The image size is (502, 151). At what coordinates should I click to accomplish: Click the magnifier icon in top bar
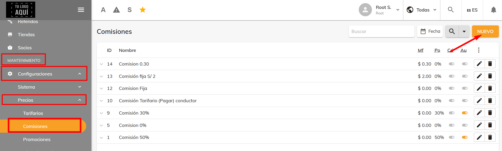(x=451, y=10)
